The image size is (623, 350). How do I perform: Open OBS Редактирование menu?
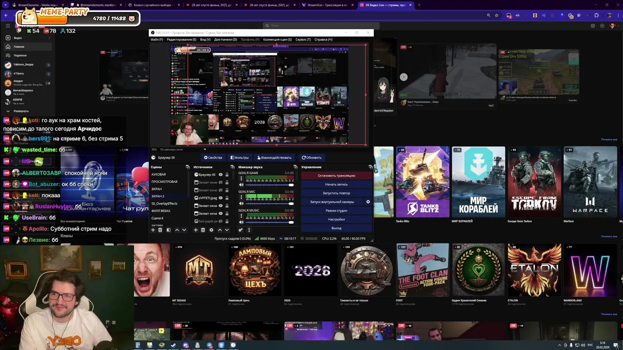[181, 39]
